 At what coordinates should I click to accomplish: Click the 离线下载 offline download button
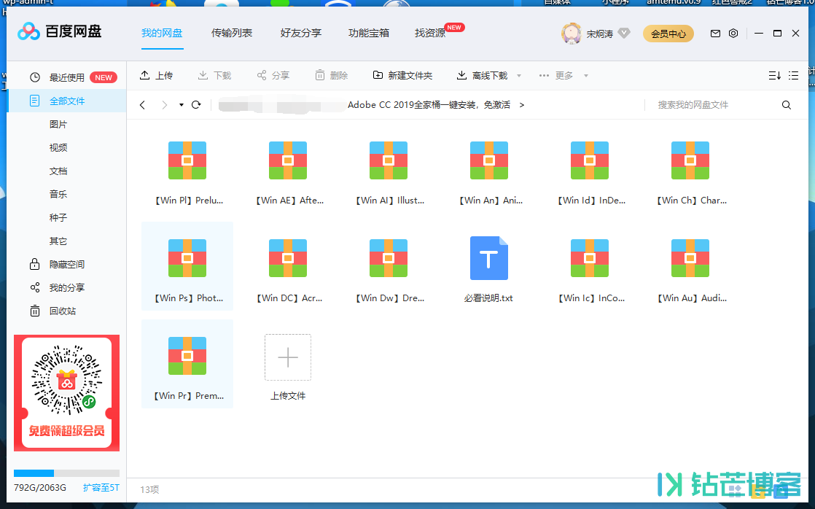click(482, 75)
